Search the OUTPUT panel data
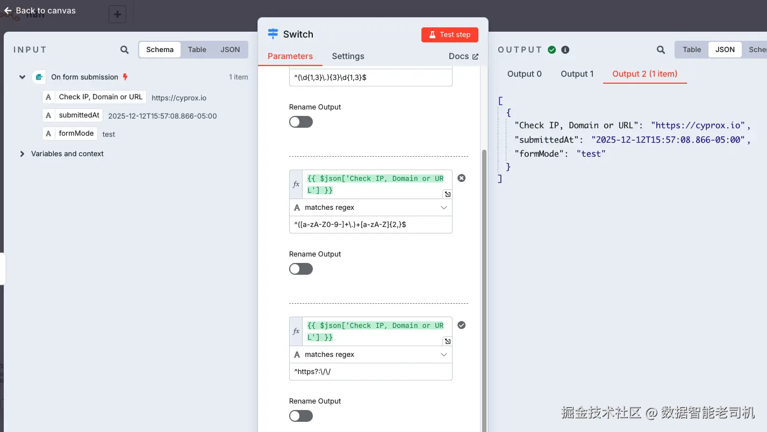 tap(661, 50)
